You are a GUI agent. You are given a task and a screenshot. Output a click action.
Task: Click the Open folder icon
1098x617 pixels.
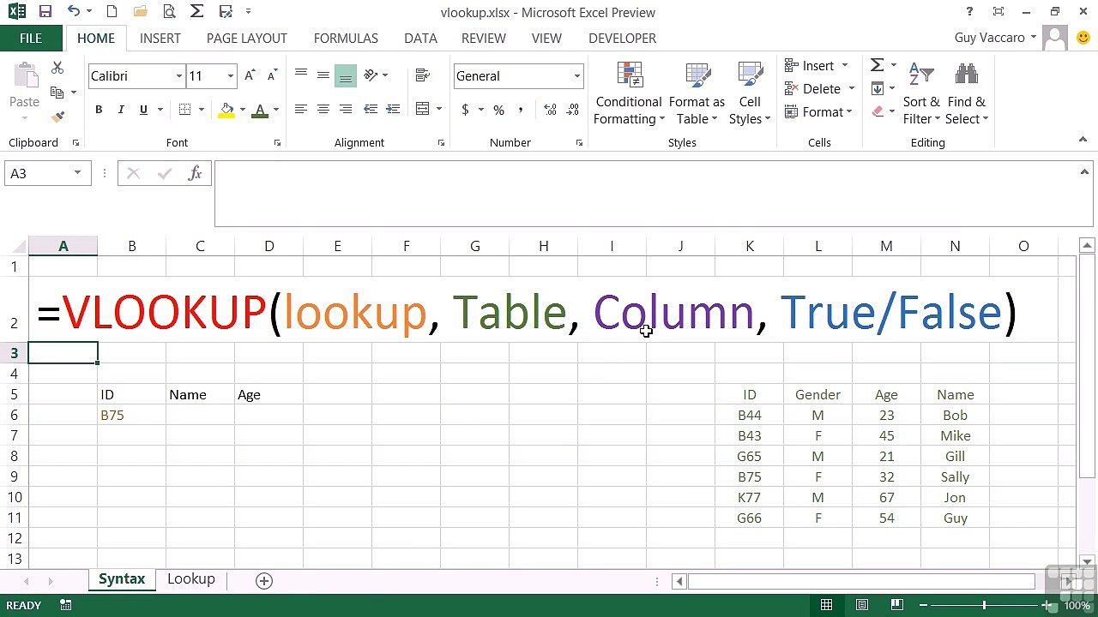tap(140, 12)
